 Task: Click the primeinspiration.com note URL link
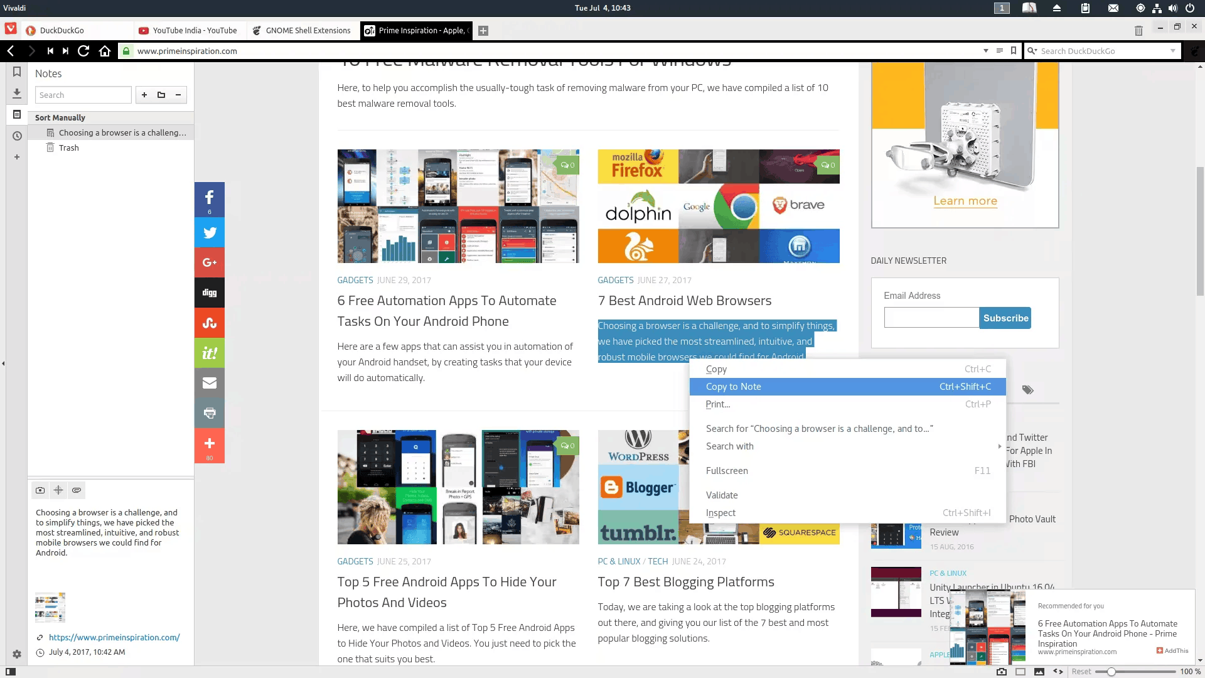tap(114, 637)
